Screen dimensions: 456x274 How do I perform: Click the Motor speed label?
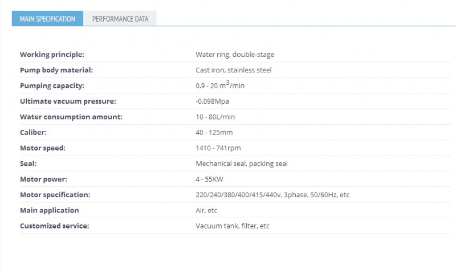click(43, 148)
